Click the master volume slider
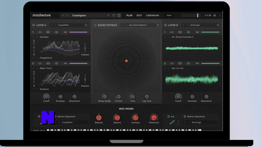Viewport: 261px width, 147px height. (x=191, y=15)
